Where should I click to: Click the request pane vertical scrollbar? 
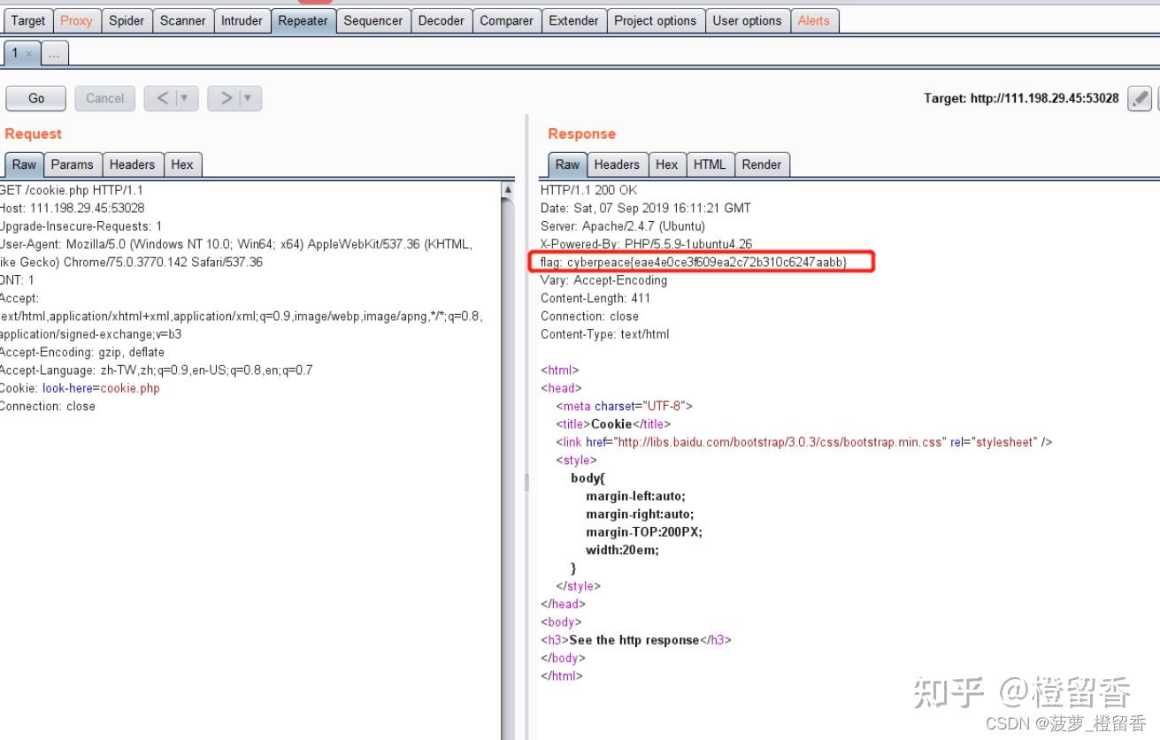508,460
